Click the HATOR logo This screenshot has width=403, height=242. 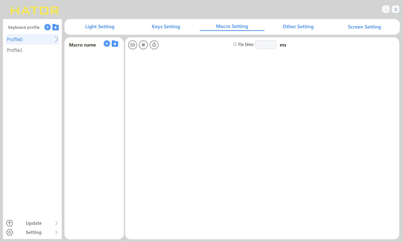coord(35,11)
